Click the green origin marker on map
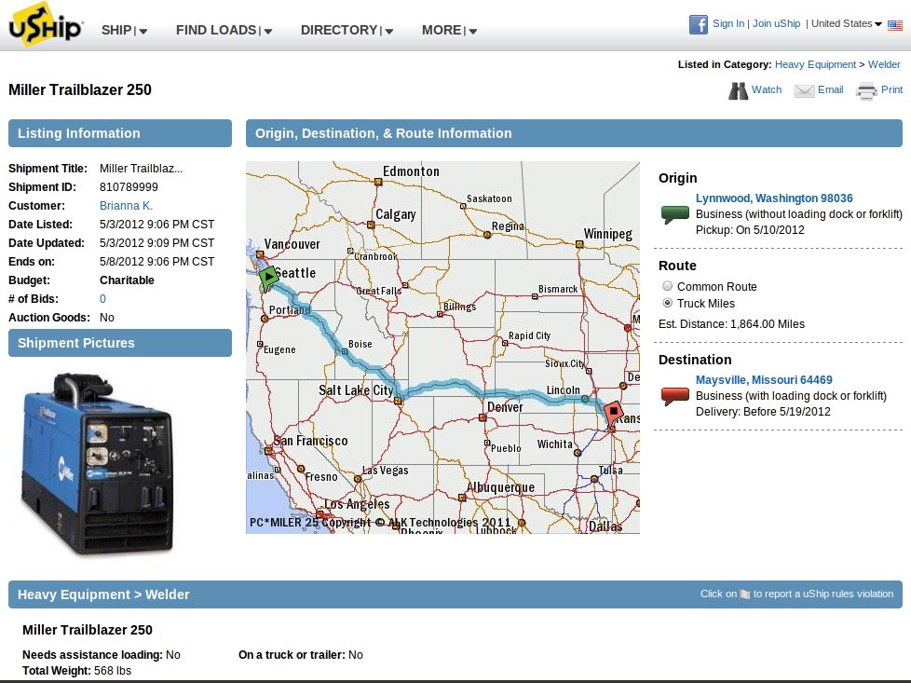Screen dimensions: 911x683 pyautogui.click(x=267, y=278)
